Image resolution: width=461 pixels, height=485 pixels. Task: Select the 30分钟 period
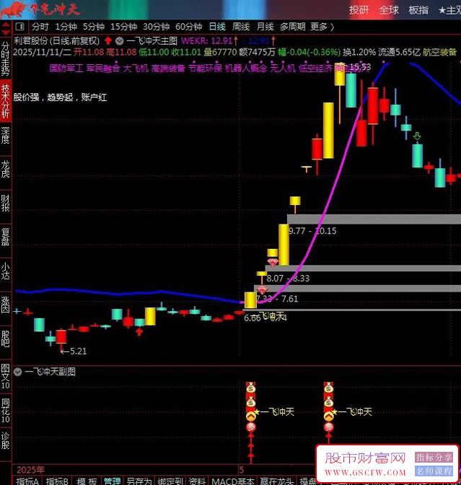[x=156, y=27]
